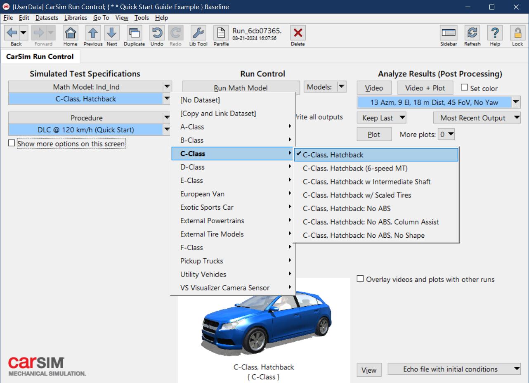Click the red Delete X icon

[x=298, y=33]
